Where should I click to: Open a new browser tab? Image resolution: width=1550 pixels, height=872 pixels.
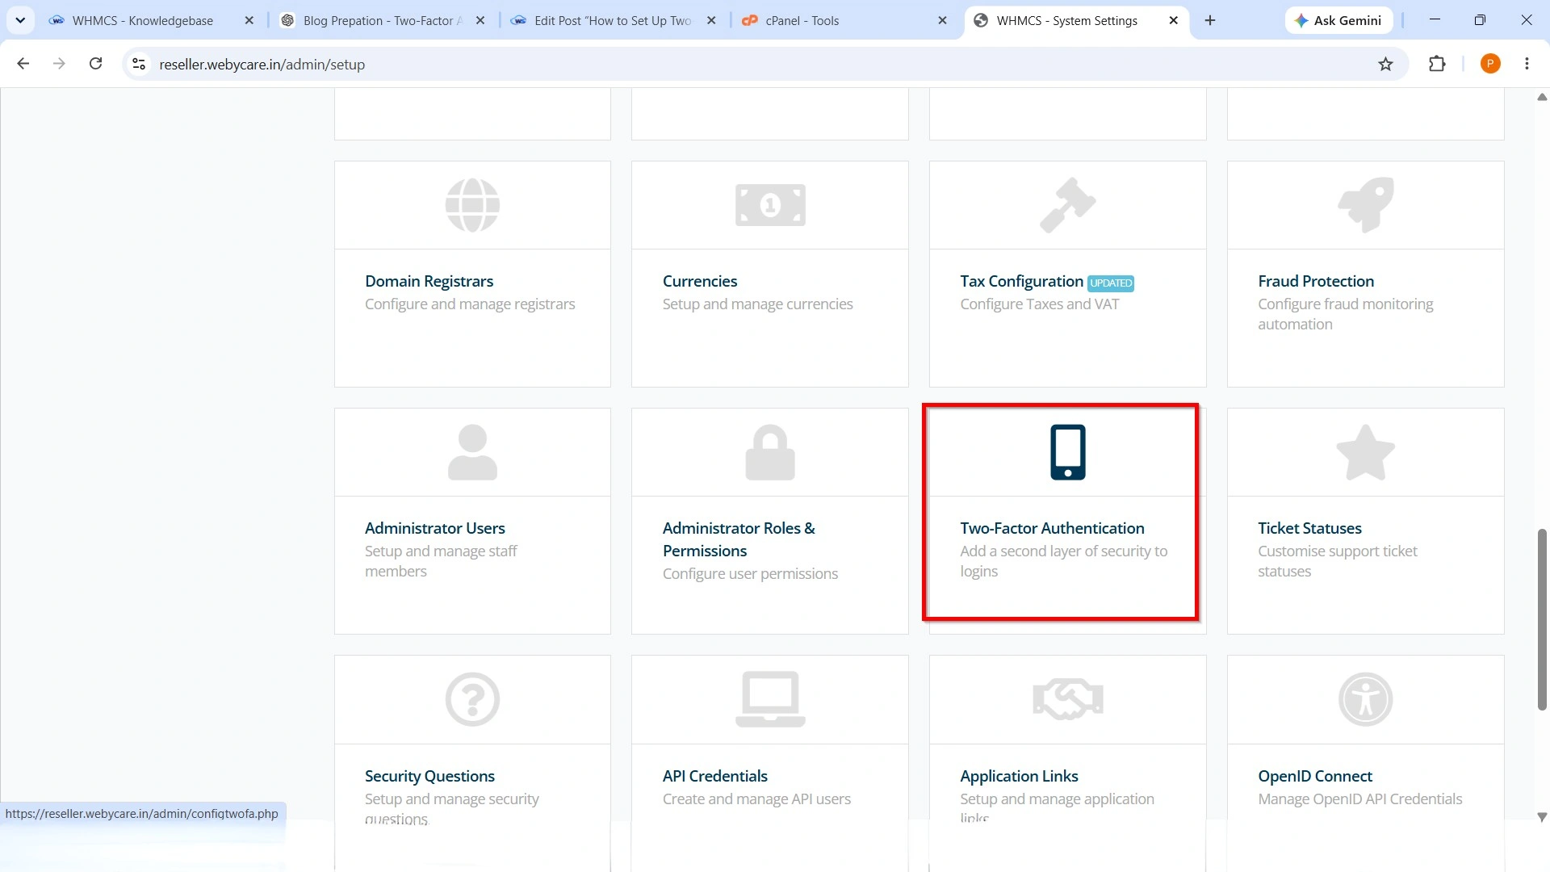1209,20
